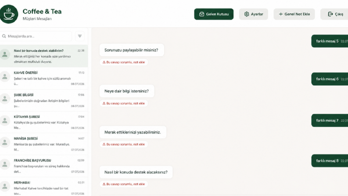This screenshot has width=348, height=196.
Task: Flag 'Sorunuzu paylaşabilir misiniz?' reply as faulty
Action: 124,62
